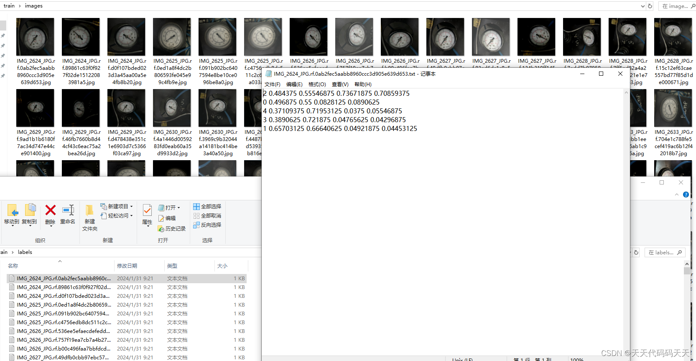Click the New item (新建项目) icon
Screen dimensions: 696x361
[104, 207]
